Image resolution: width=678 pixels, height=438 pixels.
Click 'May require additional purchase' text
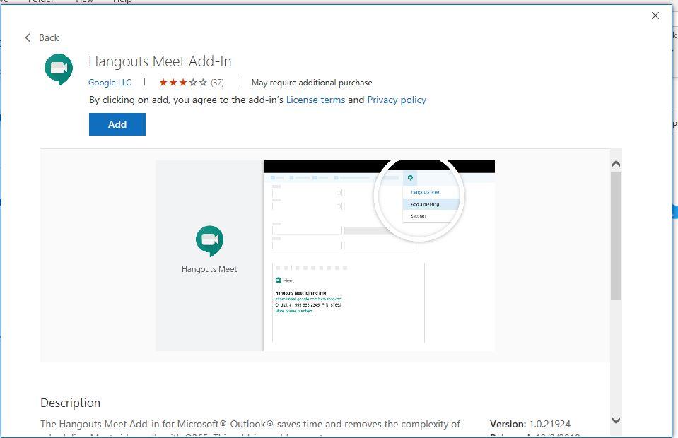point(312,83)
